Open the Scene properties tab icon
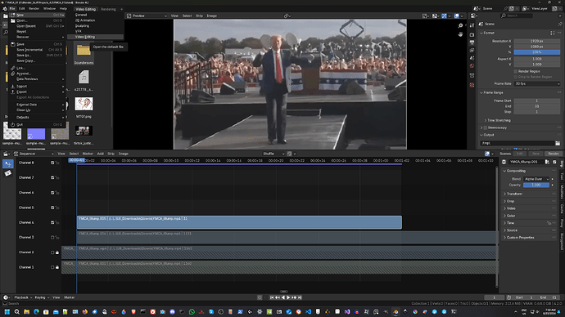Image resolution: width=565 pixels, height=317 pixels. point(472,58)
